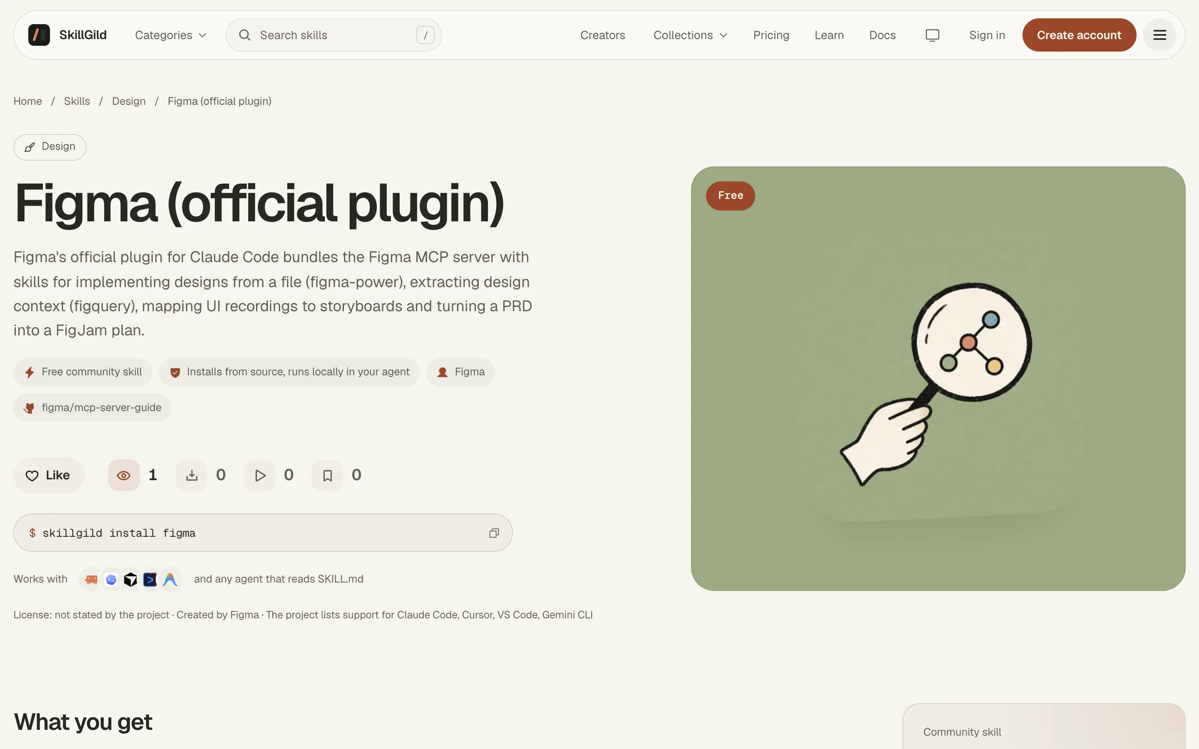Click the Free community skill chip

[x=83, y=372]
